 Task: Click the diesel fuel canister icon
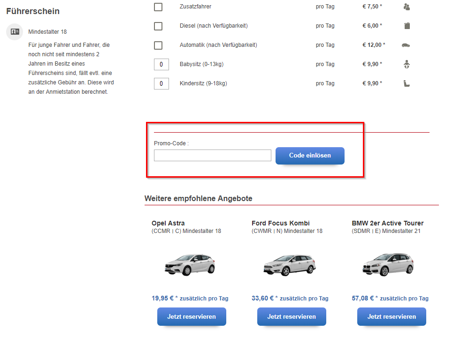click(407, 26)
